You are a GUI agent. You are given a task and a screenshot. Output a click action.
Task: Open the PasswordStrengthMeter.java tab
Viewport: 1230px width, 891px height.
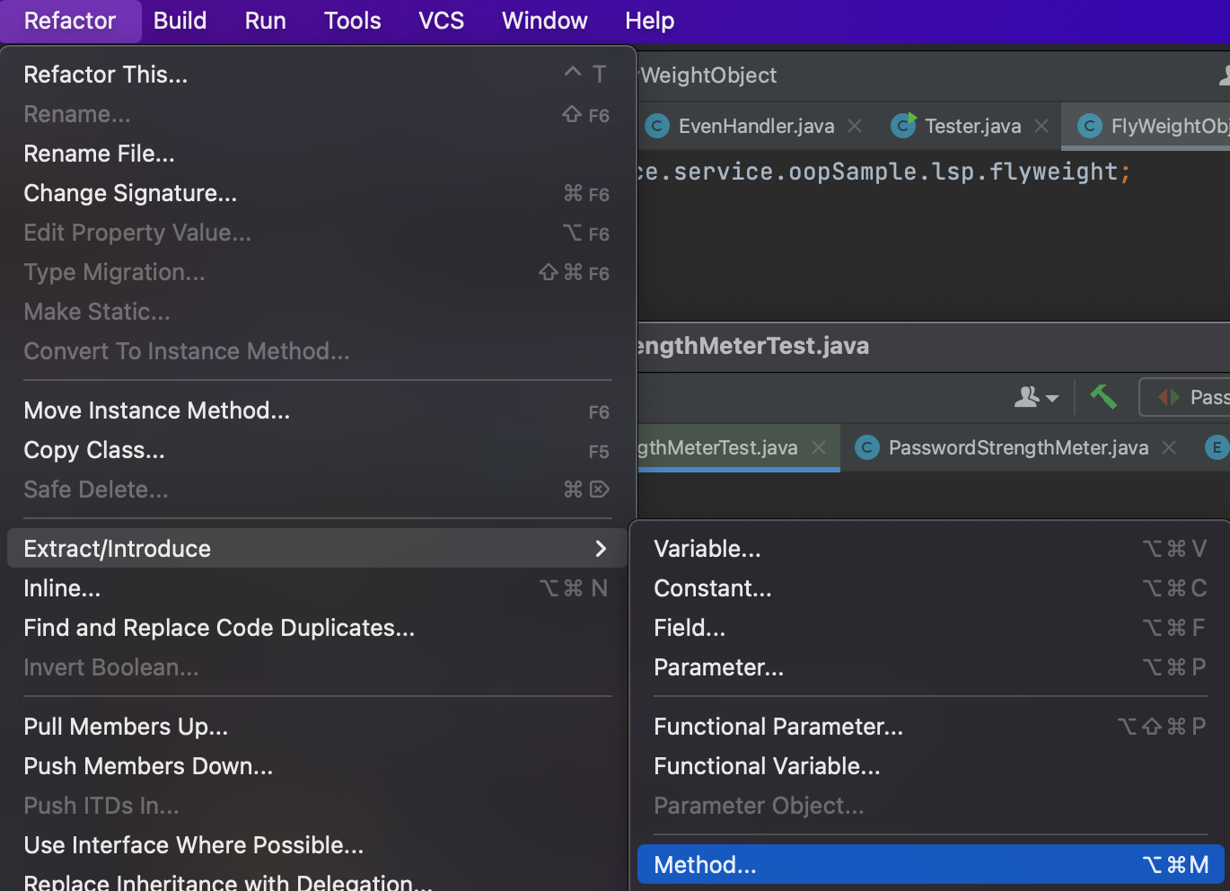(1018, 447)
